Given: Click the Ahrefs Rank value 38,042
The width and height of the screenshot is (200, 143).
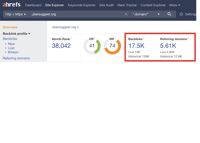Looking at the screenshot, I should click(61, 46).
